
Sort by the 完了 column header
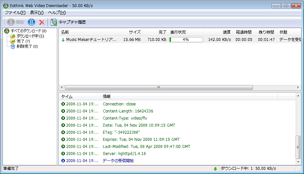(155, 32)
